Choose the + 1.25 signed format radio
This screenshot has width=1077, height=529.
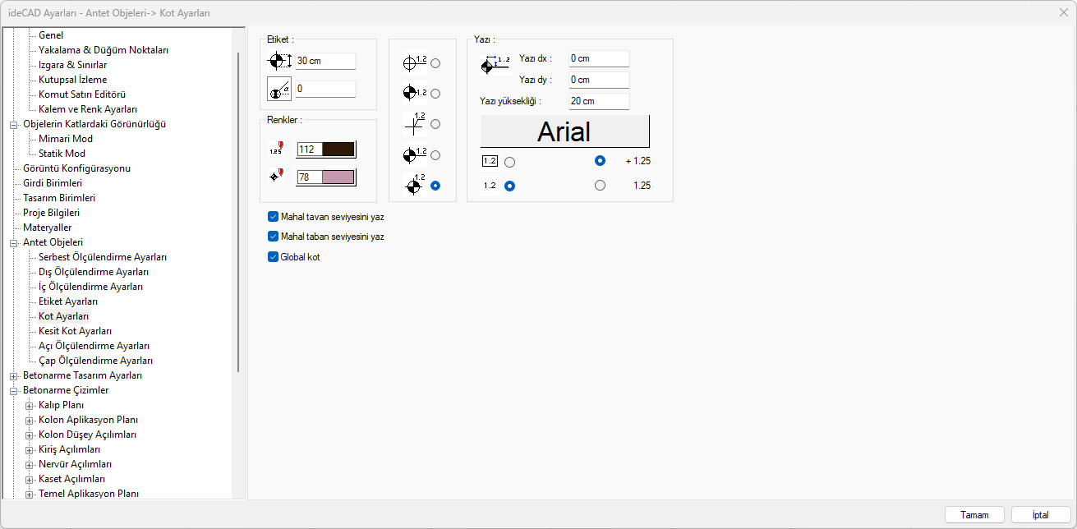pos(600,161)
